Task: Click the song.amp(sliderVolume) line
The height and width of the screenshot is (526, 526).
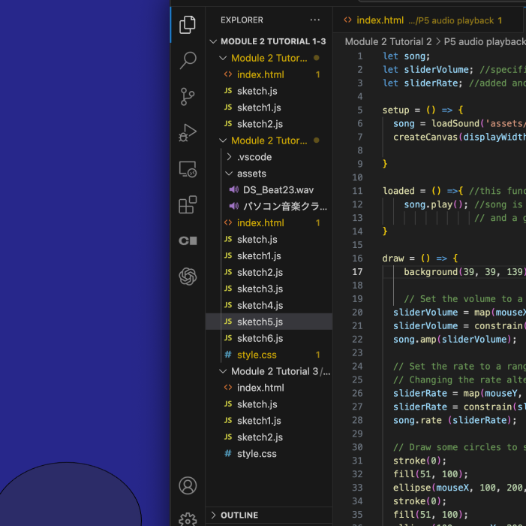Action: [x=455, y=339]
